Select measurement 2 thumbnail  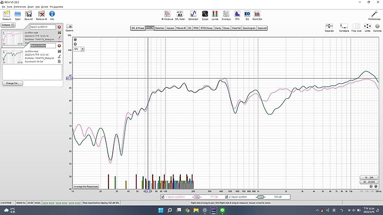[x=13, y=57]
